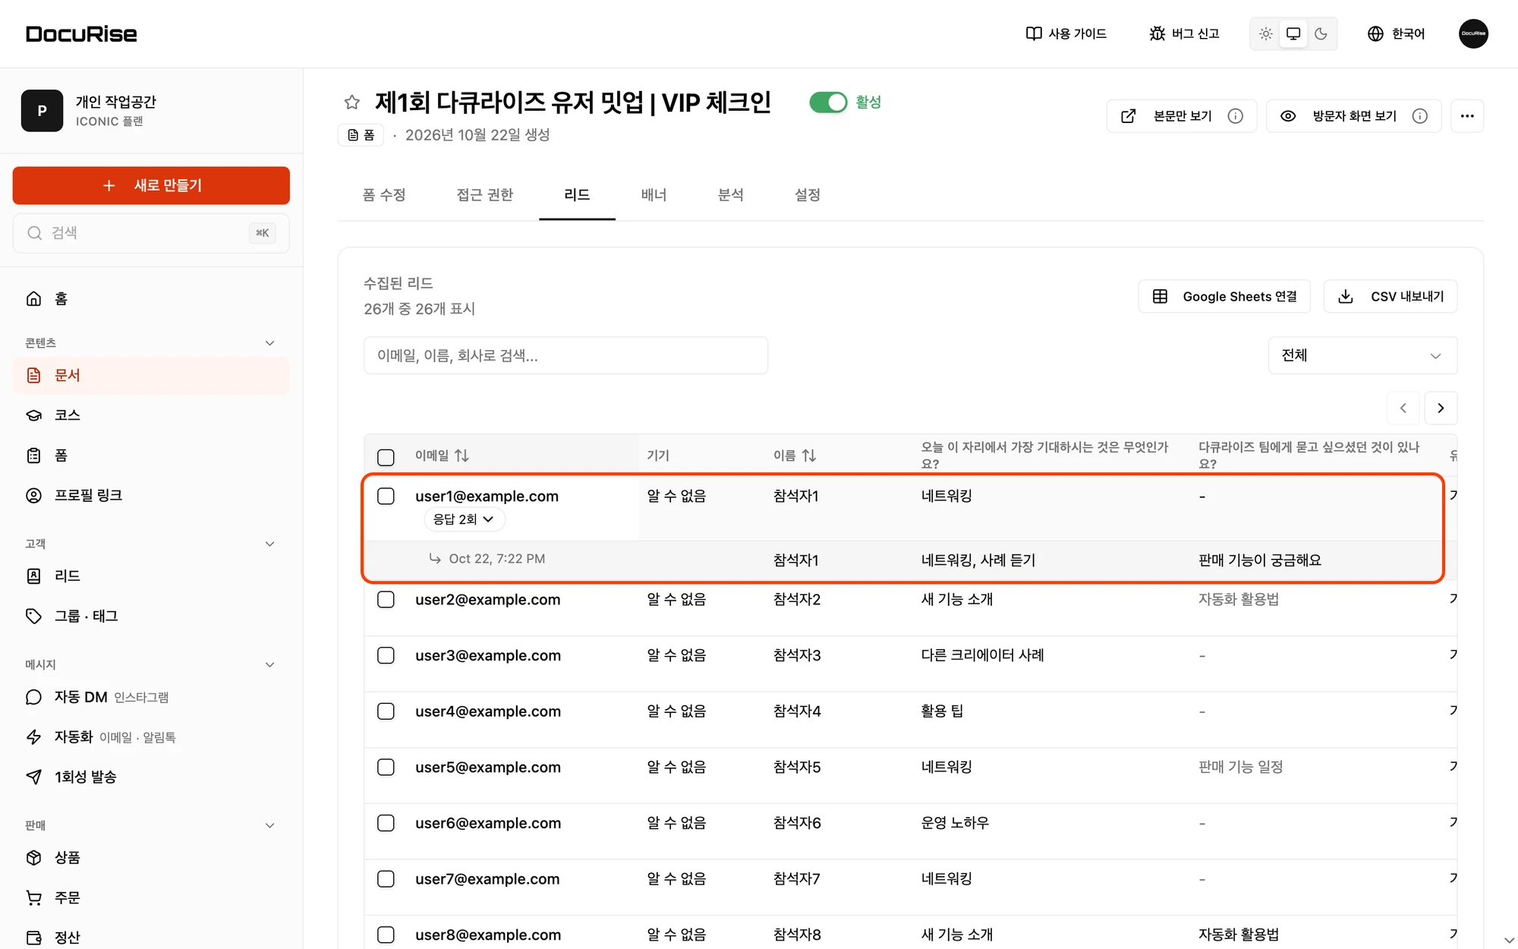Open 사용 가이드 link
The image size is (1518, 949).
(1066, 33)
